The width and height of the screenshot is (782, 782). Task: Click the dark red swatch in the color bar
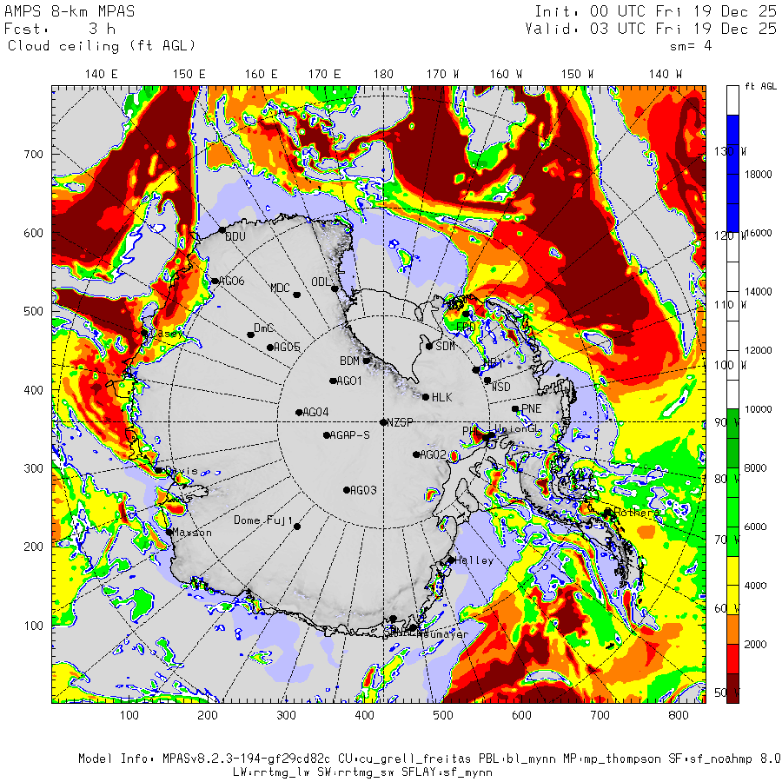tap(732, 688)
